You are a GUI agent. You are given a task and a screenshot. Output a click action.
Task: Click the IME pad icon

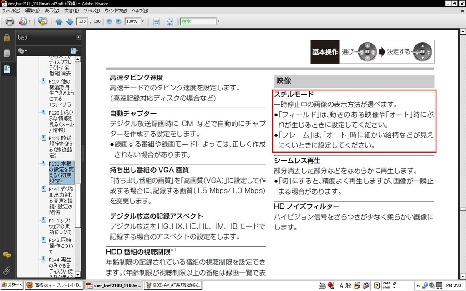357,286
